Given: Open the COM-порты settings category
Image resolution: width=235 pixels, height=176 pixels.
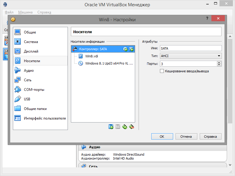Looking at the screenshot, I should pos(40,90).
